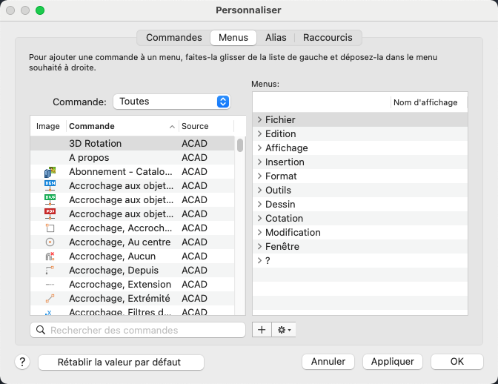Open help with the question mark button
The height and width of the screenshot is (384, 498).
[x=22, y=362]
